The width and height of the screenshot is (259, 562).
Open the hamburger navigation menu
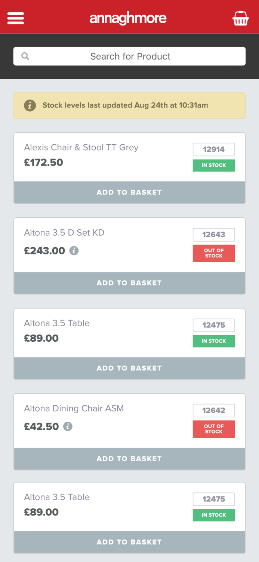[15, 17]
